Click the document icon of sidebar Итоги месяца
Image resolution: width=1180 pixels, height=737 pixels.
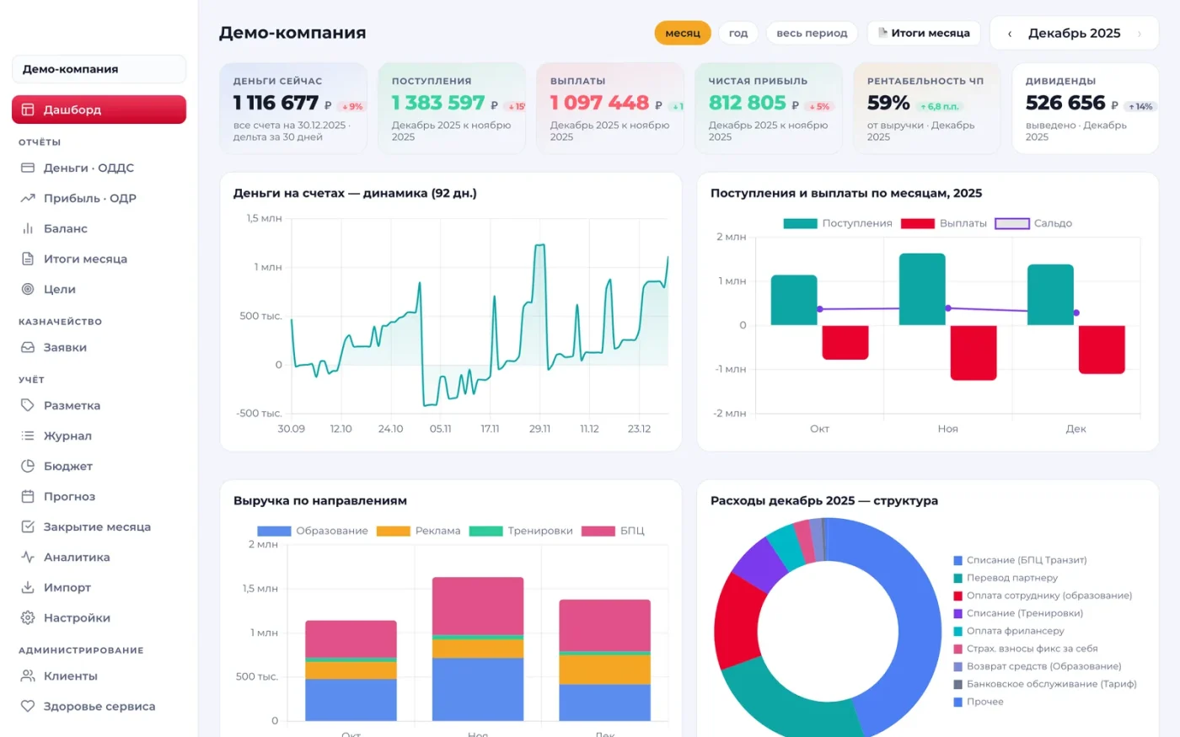point(28,259)
